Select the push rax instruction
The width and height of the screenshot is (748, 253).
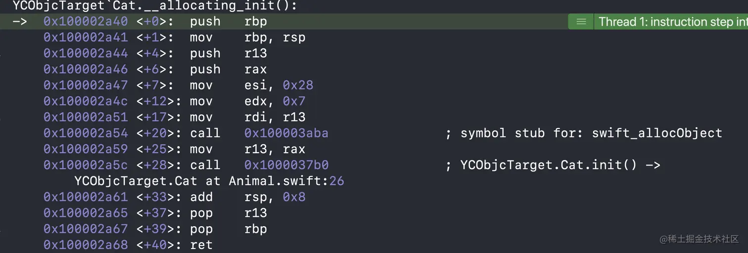click(x=228, y=69)
